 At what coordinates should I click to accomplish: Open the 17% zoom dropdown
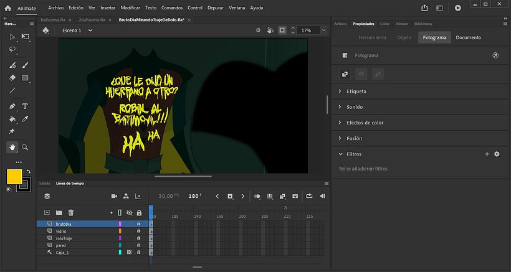[323, 30]
